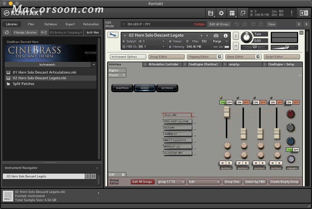Expand instrument header disclosure triangle

click(x=125, y=35)
